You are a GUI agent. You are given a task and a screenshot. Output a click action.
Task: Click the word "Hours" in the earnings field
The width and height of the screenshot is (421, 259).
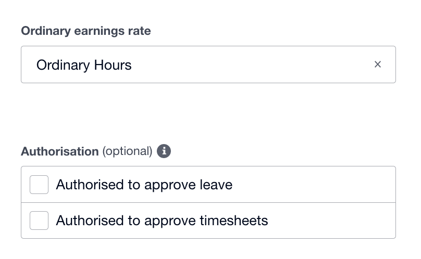[x=113, y=65]
